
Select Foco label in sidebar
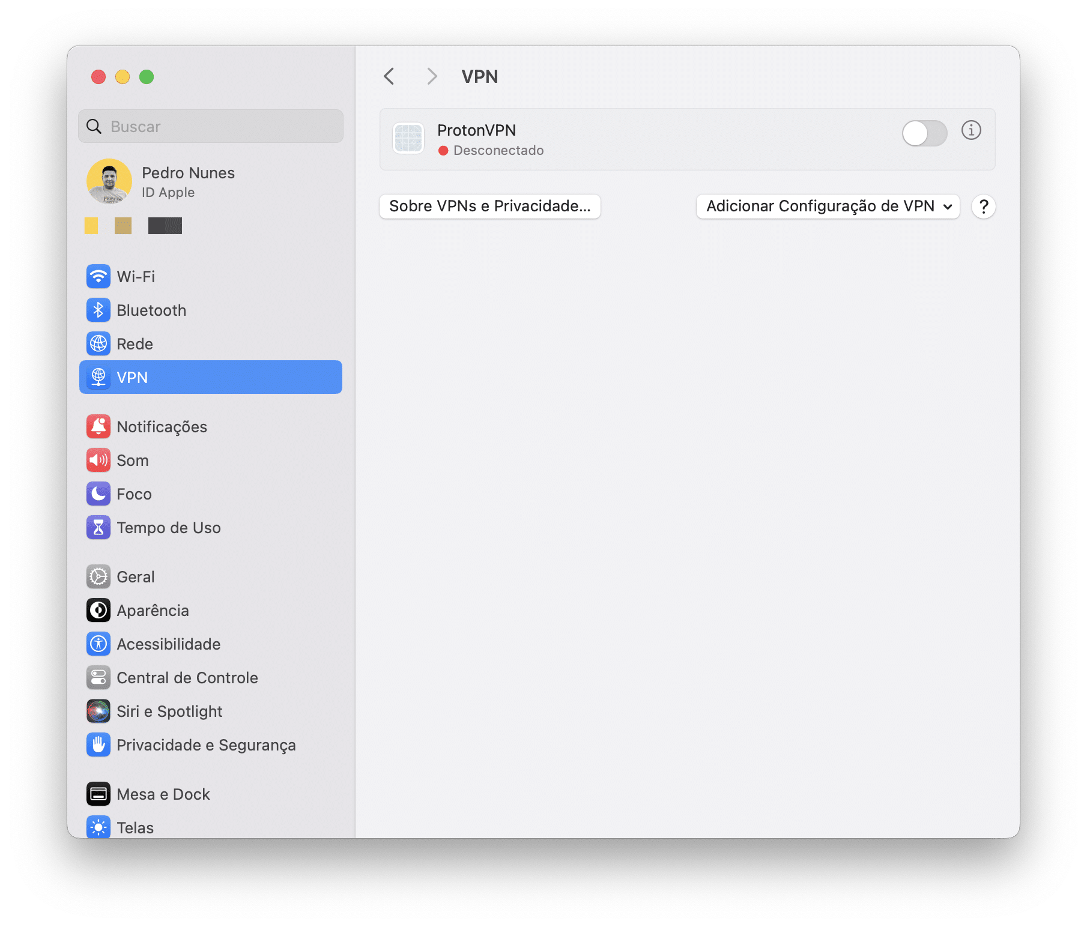point(134,494)
